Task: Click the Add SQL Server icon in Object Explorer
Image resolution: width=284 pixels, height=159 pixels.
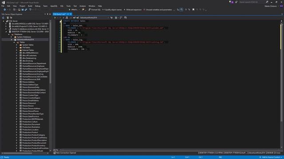Action: coord(8,18)
